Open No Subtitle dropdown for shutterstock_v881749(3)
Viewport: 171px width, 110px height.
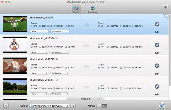[x=60, y=73]
